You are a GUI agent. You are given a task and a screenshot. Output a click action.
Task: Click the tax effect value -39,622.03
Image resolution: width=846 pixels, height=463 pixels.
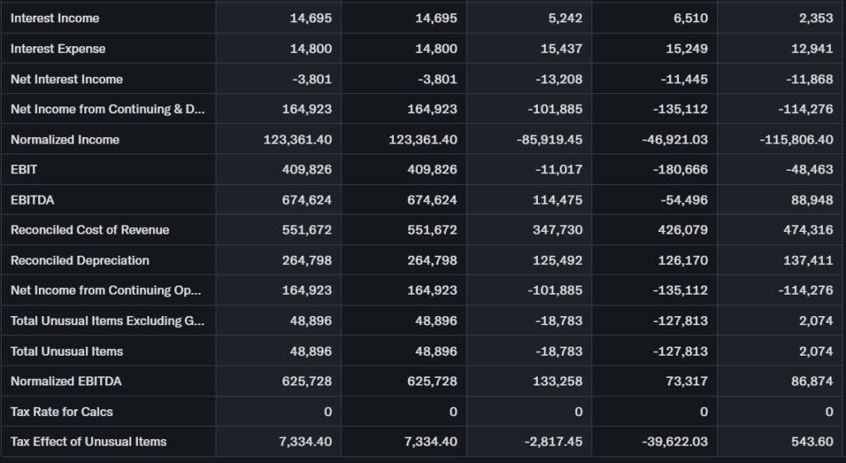[x=674, y=442]
